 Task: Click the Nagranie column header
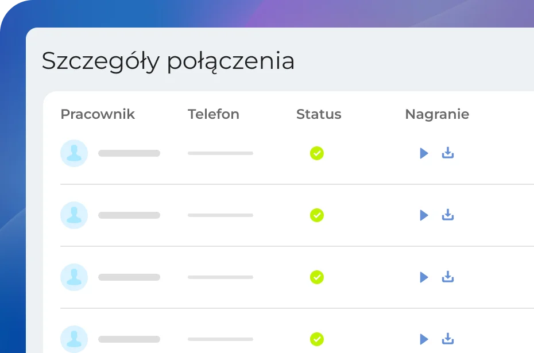click(437, 114)
